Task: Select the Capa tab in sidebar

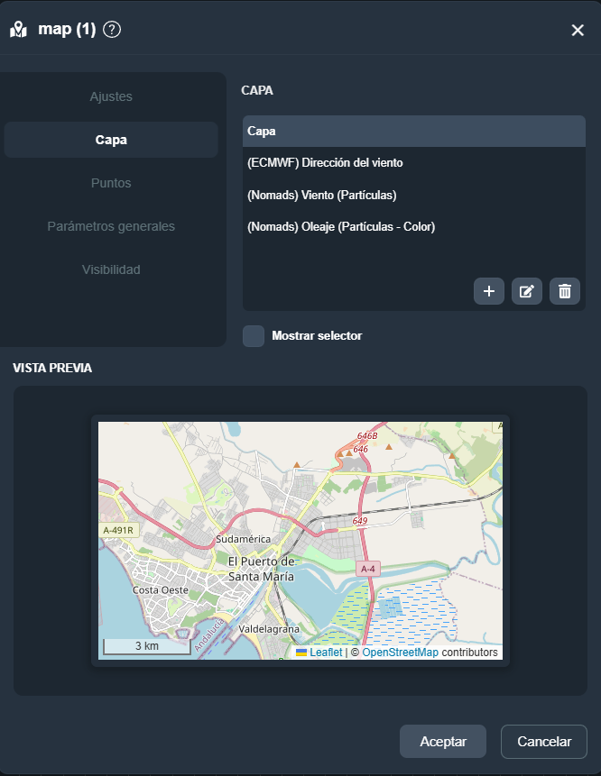Action: 111,140
